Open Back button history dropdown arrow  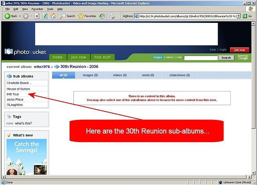coord(20,16)
